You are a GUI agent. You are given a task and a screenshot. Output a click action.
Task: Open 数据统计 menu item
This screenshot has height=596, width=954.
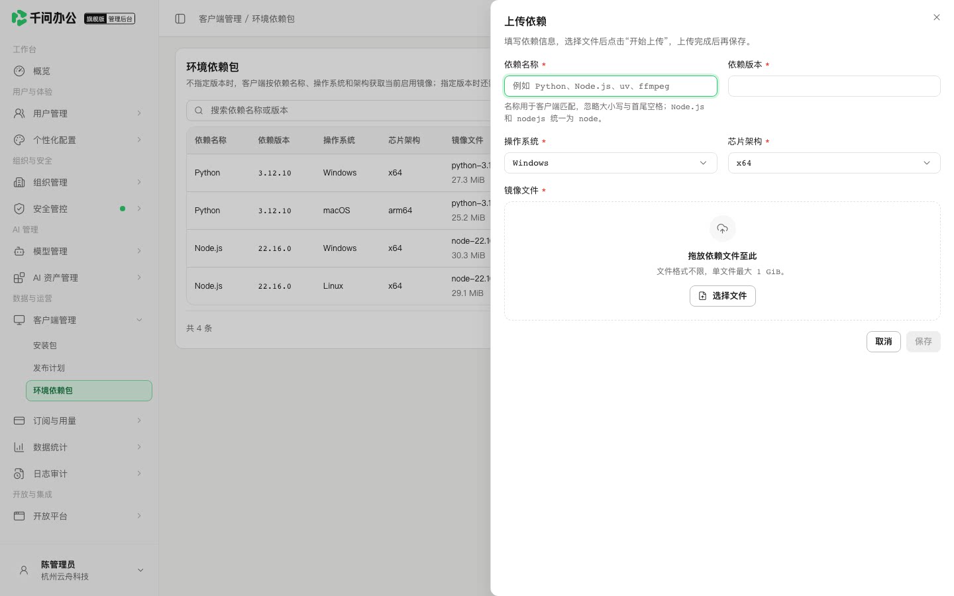pos(79,447)
